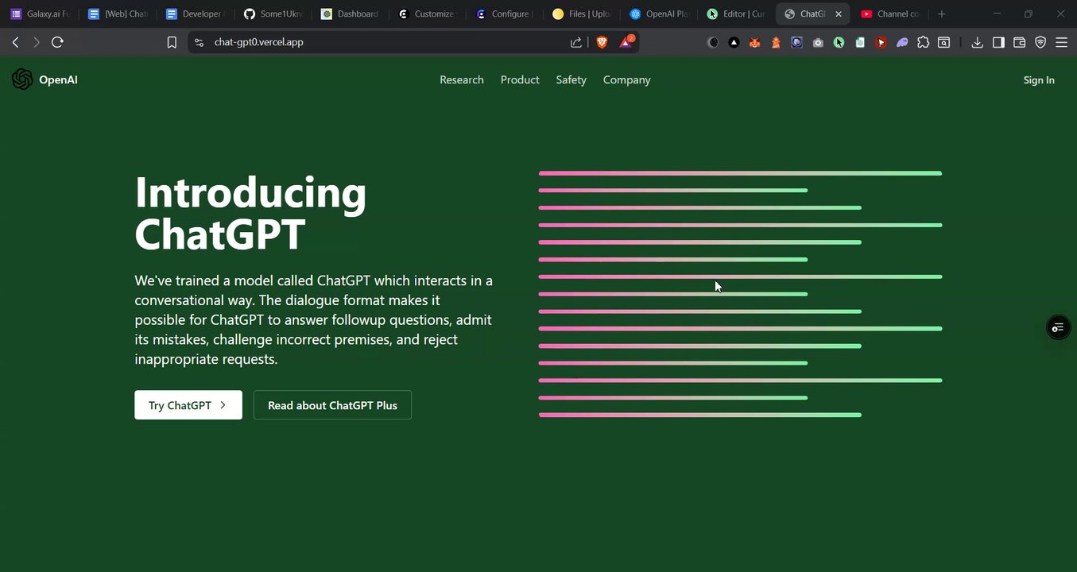1077x572 pixels.
Task: Click the paragraph starting "We've trained a model"
Action: (x=314, y=319)
